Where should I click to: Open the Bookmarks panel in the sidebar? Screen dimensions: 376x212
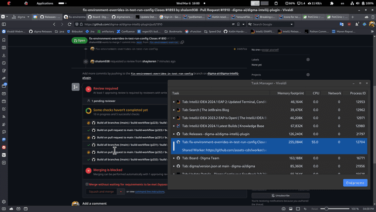click(4, 40)
